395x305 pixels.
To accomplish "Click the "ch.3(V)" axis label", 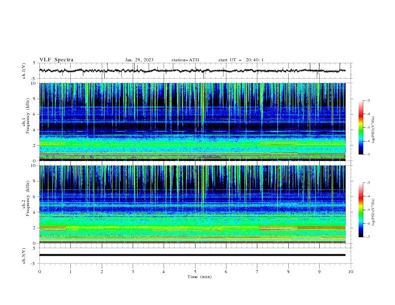I will [x=24, y=256].
